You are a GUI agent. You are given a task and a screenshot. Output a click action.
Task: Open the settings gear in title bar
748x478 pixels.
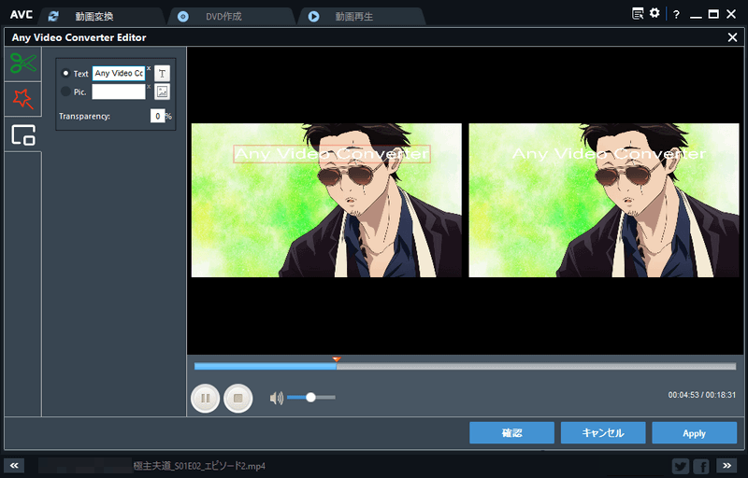[654, 14]
